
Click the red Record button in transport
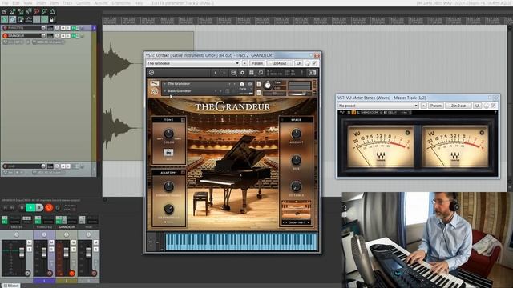[x=49, y=207]
